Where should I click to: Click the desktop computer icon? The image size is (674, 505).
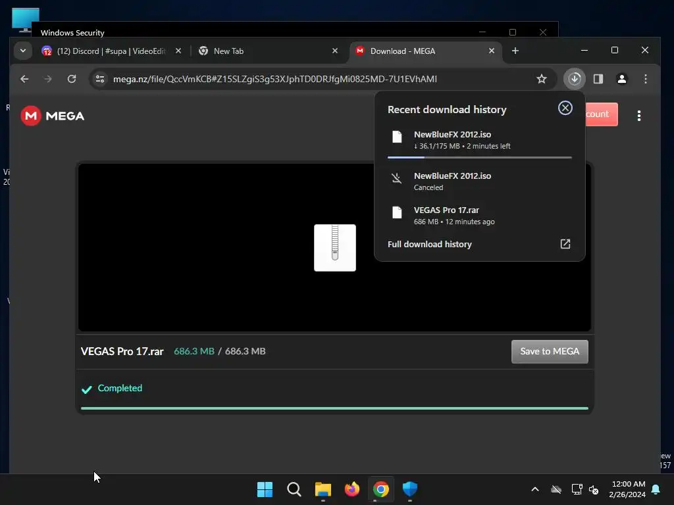(x=26, y=20)
